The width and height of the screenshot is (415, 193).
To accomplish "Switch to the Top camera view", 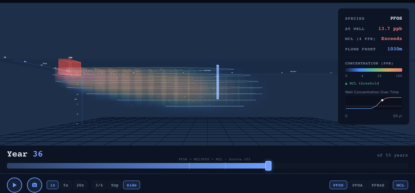I will (x=115, y=185).
